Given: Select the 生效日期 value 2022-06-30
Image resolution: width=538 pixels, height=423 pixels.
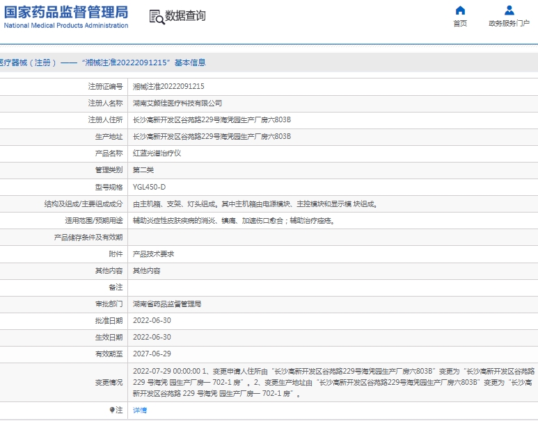Looking at the screenshot, I should click(152, 338).
